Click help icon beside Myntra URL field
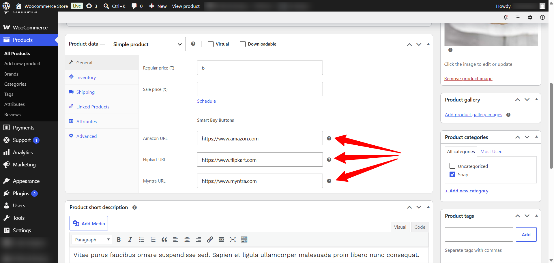The width and height of the screenshot is (554, 263). click(329, 181)
